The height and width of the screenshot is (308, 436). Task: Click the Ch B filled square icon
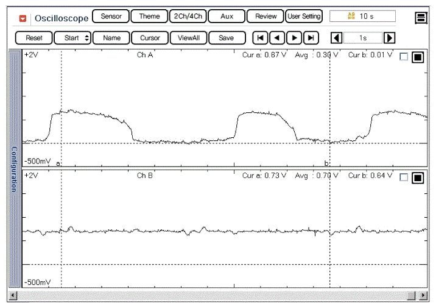coord(418,178)
